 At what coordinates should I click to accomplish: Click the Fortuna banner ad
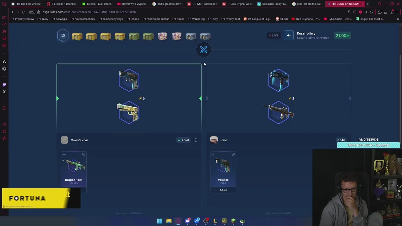pyautogui.click(x=41, y=198)
